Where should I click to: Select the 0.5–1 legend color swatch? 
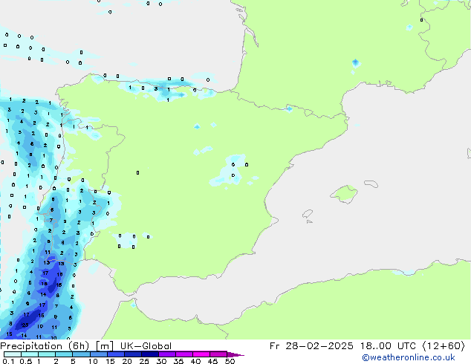click(x=30, y=354)
